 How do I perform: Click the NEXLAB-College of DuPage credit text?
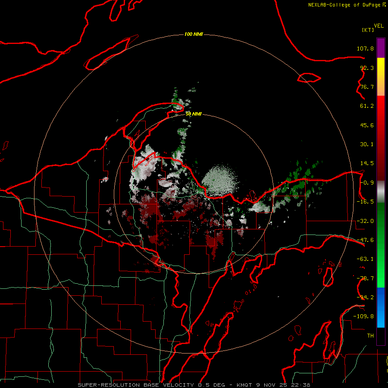347,5
